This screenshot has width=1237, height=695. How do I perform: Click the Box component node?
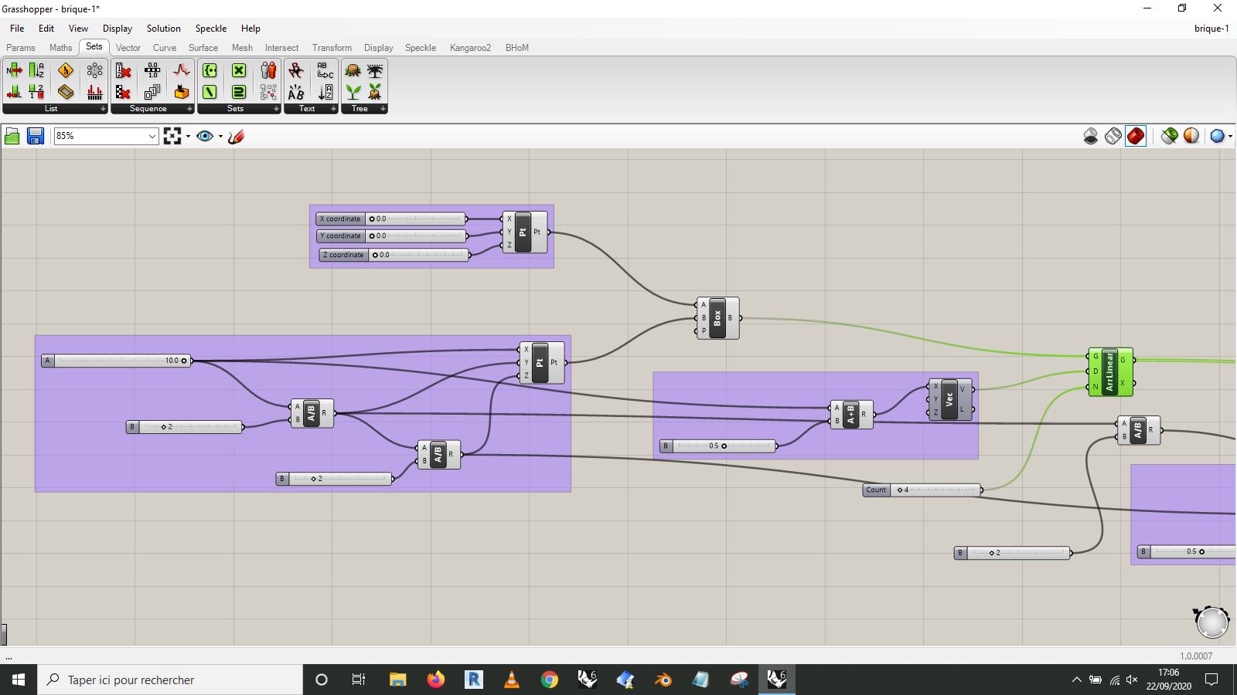tap(717, 318)
